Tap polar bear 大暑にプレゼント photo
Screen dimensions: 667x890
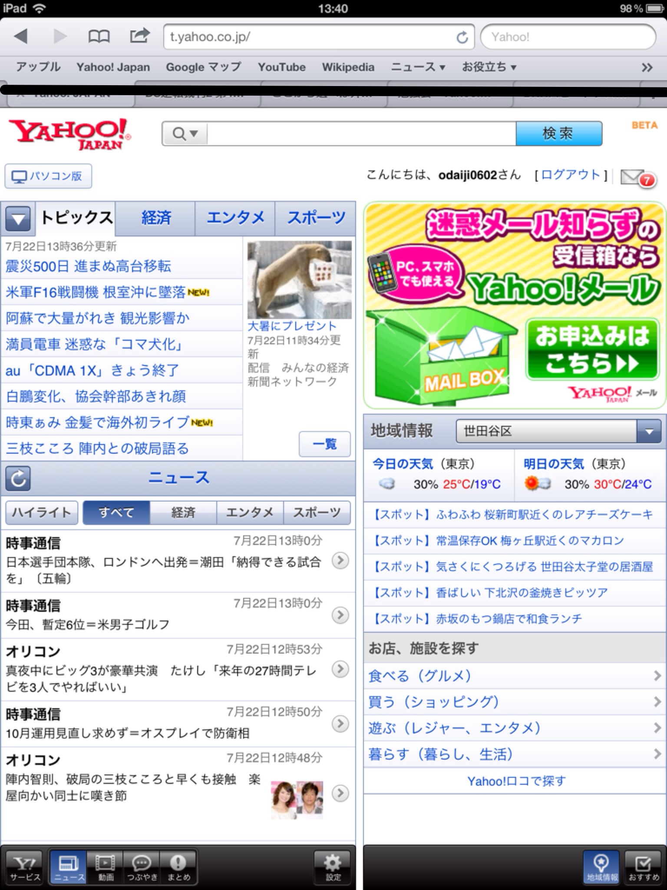(299, 280)
